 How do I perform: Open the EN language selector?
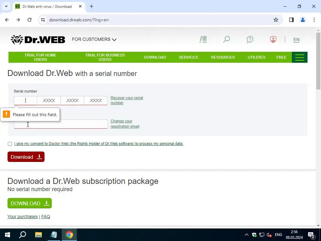coord(296,40)
